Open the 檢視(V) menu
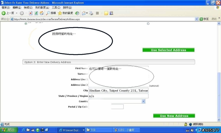 tap(28, 8)
